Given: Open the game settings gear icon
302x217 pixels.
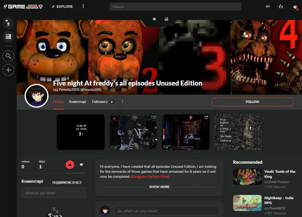Looking at the screenshot, I should click(154, 19).
